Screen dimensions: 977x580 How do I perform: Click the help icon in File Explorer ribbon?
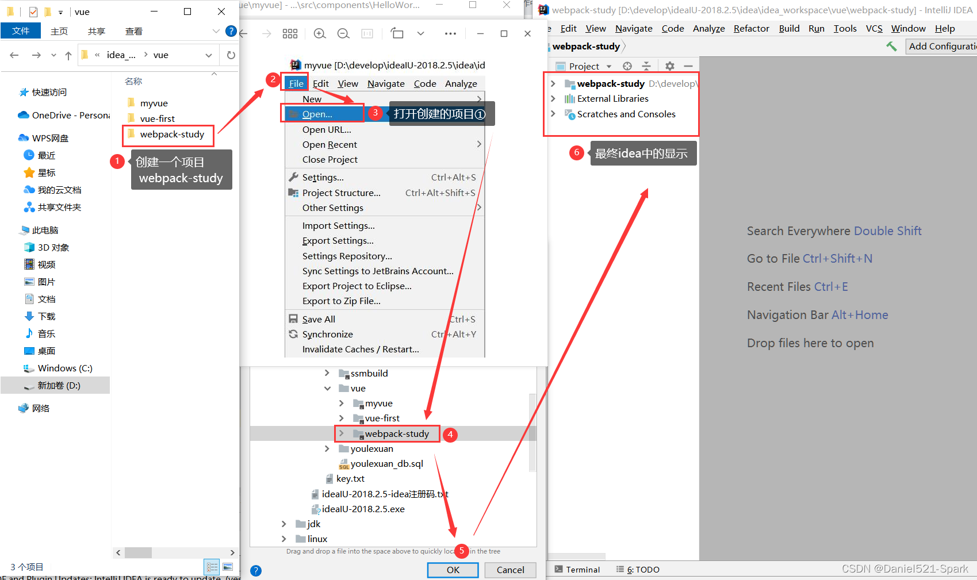tap(231, 31)
